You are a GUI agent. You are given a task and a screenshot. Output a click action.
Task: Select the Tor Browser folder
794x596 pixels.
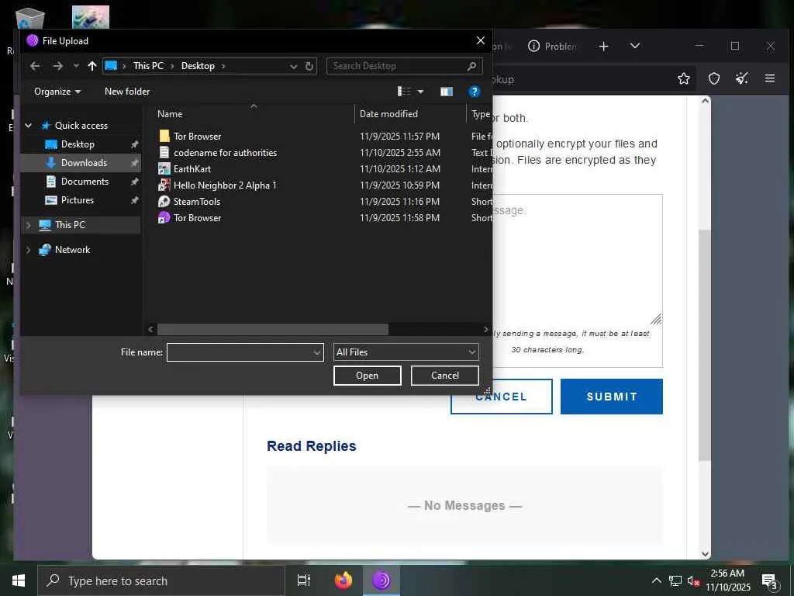(x=197, y=137)
